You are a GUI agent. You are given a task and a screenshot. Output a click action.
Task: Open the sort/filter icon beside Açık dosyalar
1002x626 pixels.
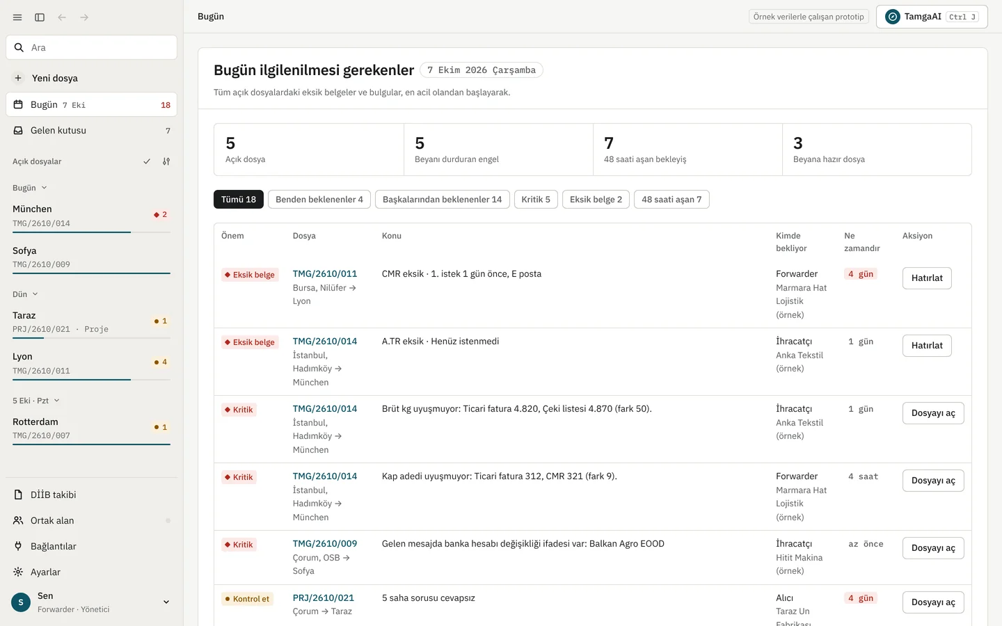pos(166,161)
